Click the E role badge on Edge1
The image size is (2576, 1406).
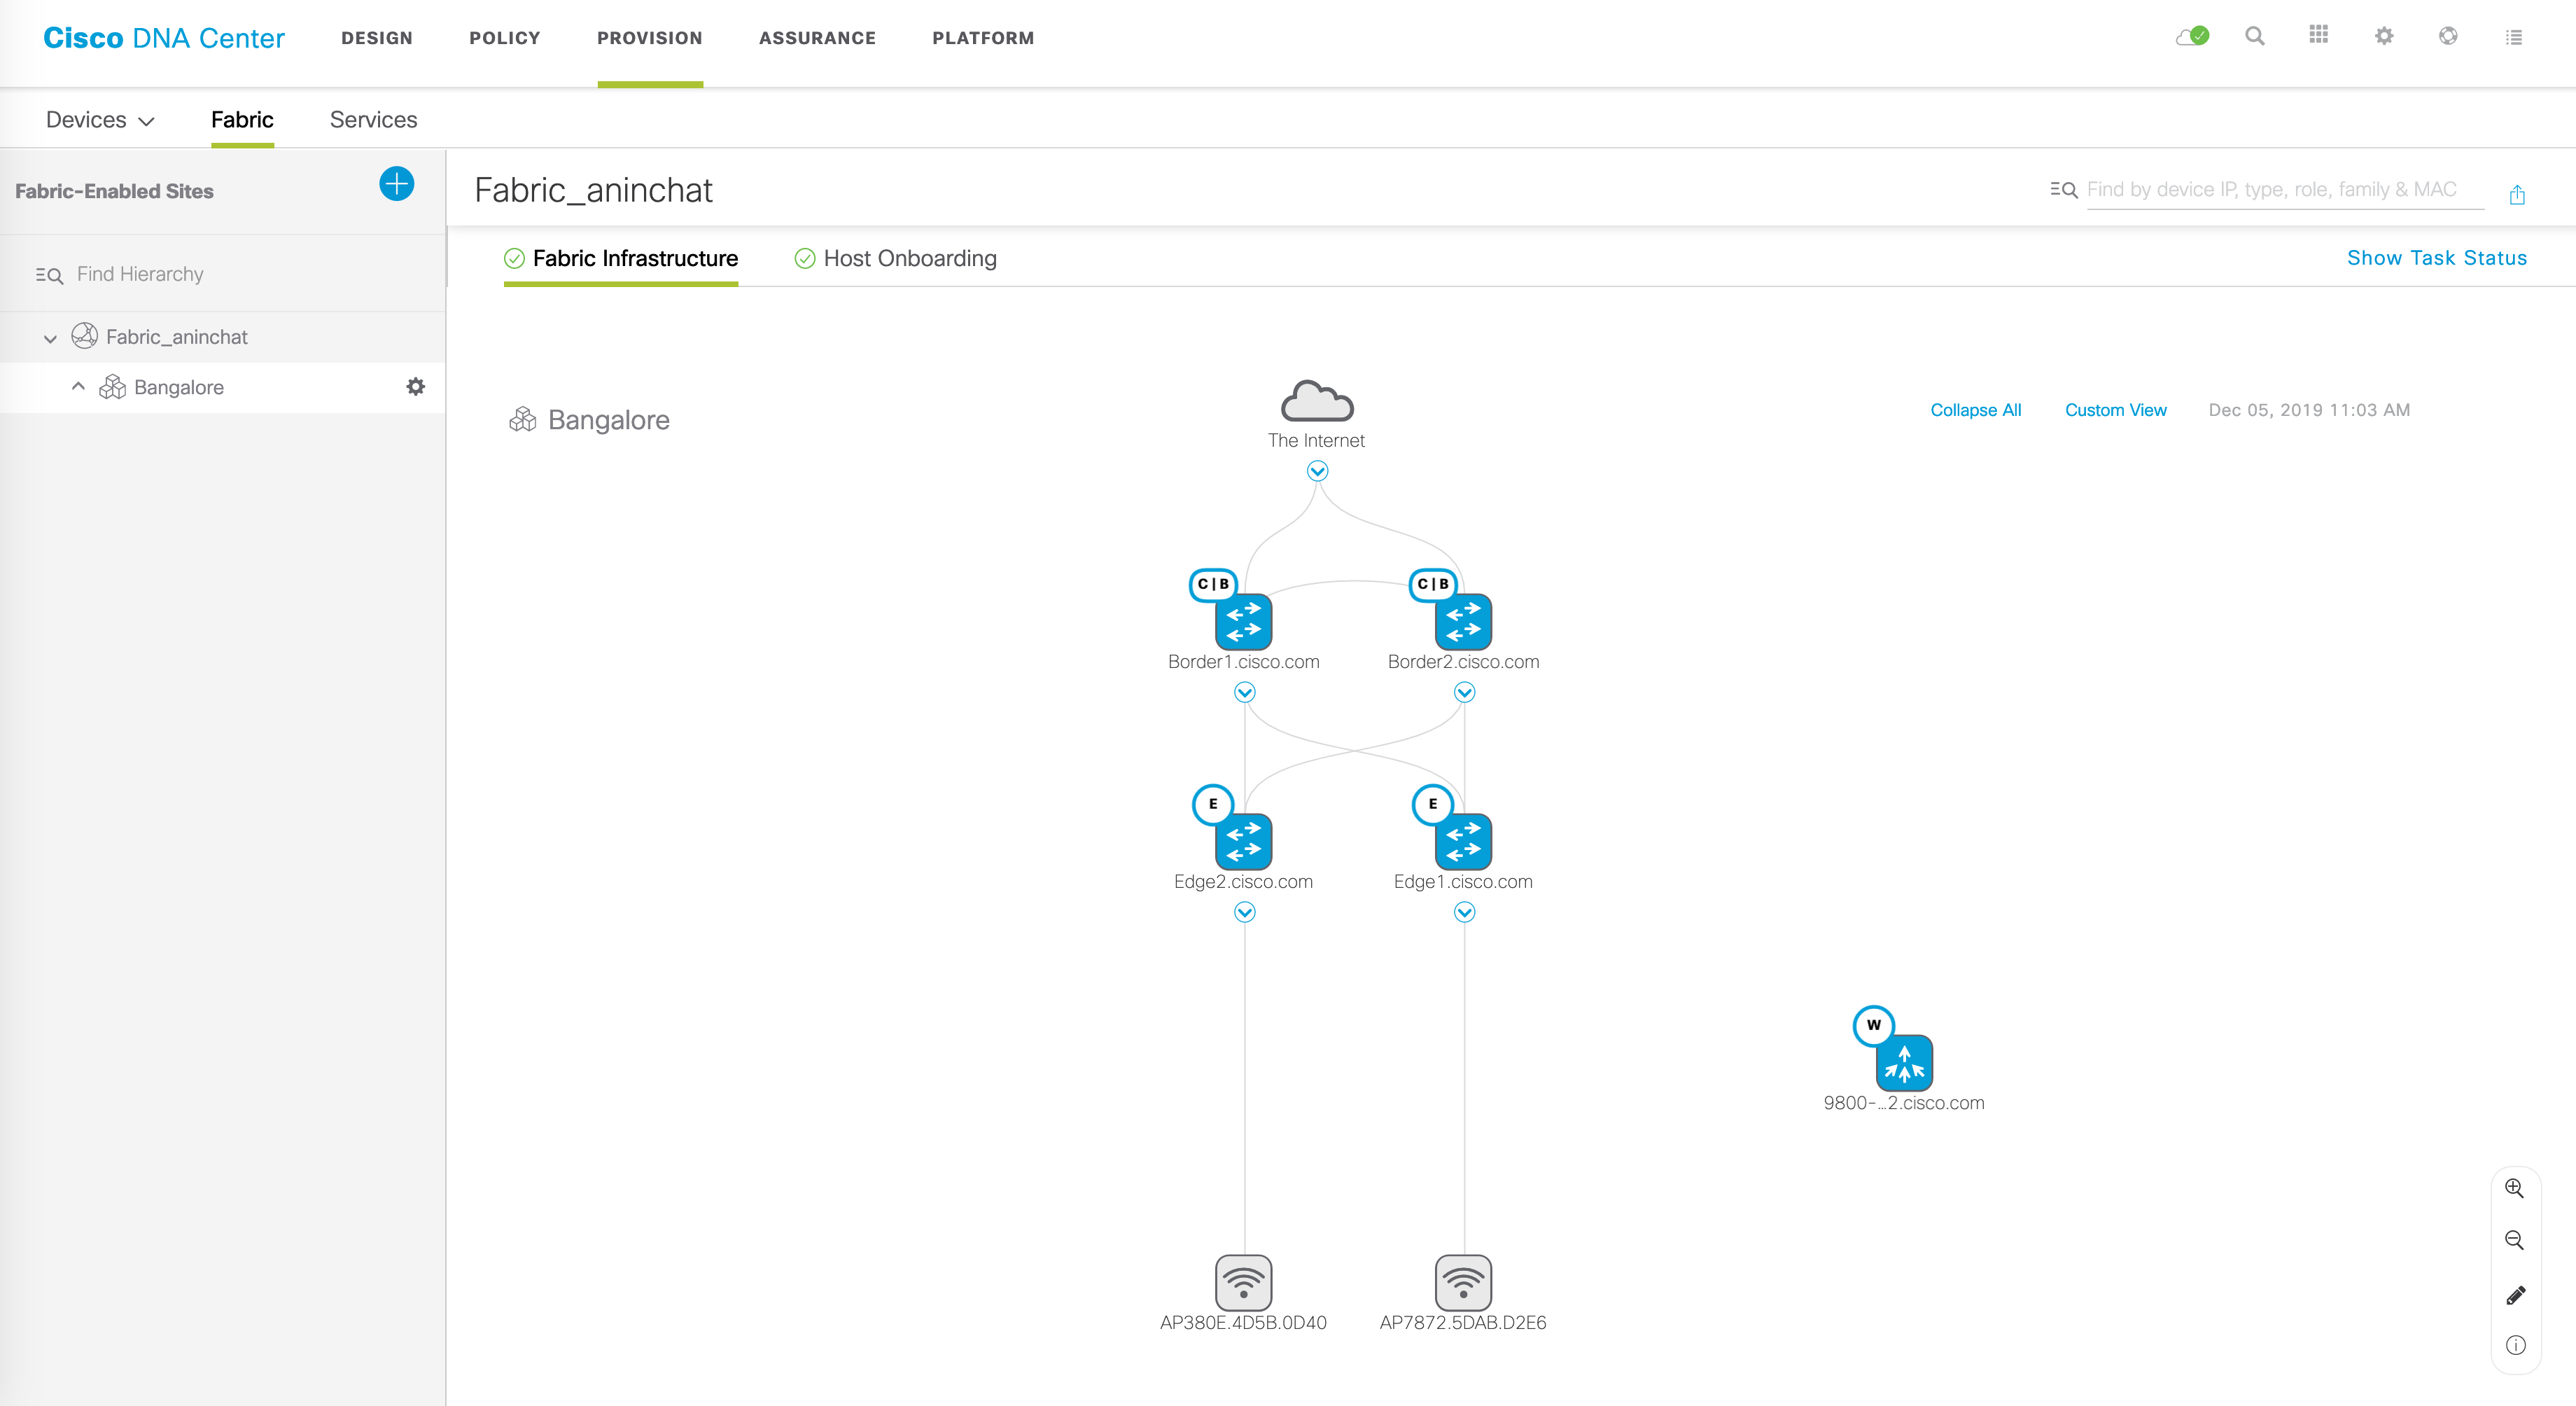(x=1433, y=804)
